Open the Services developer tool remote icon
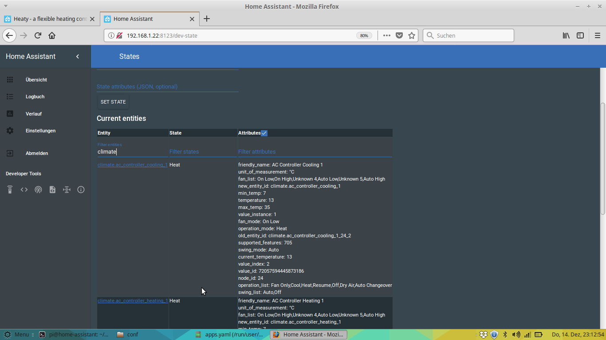 point(10,190)
